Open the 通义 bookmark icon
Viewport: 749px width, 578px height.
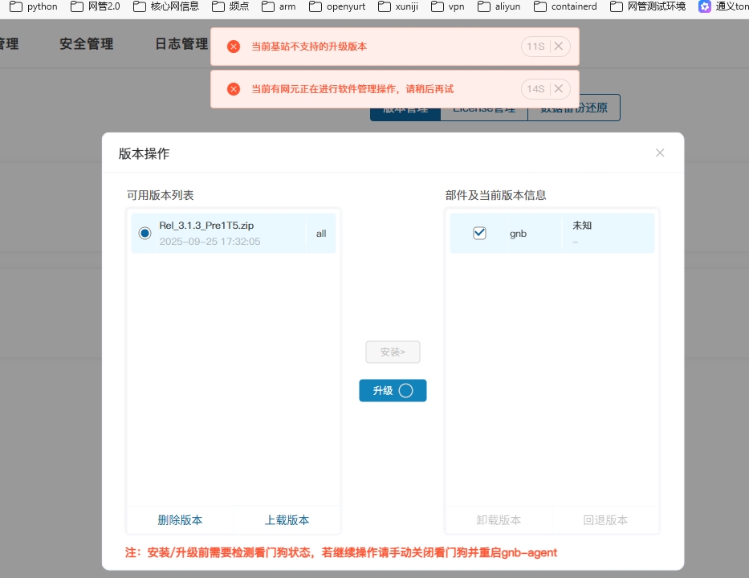coord(723,6)
